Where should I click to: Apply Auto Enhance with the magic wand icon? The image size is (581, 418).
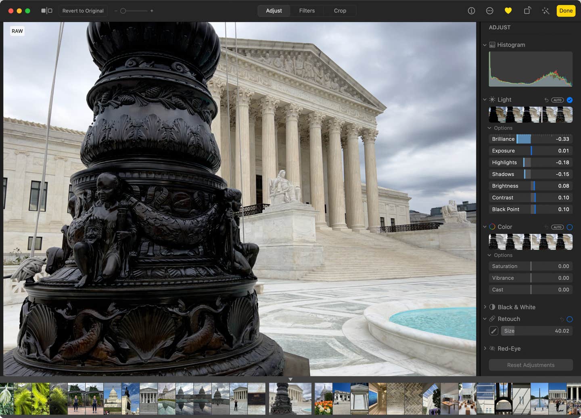(545, 11)
